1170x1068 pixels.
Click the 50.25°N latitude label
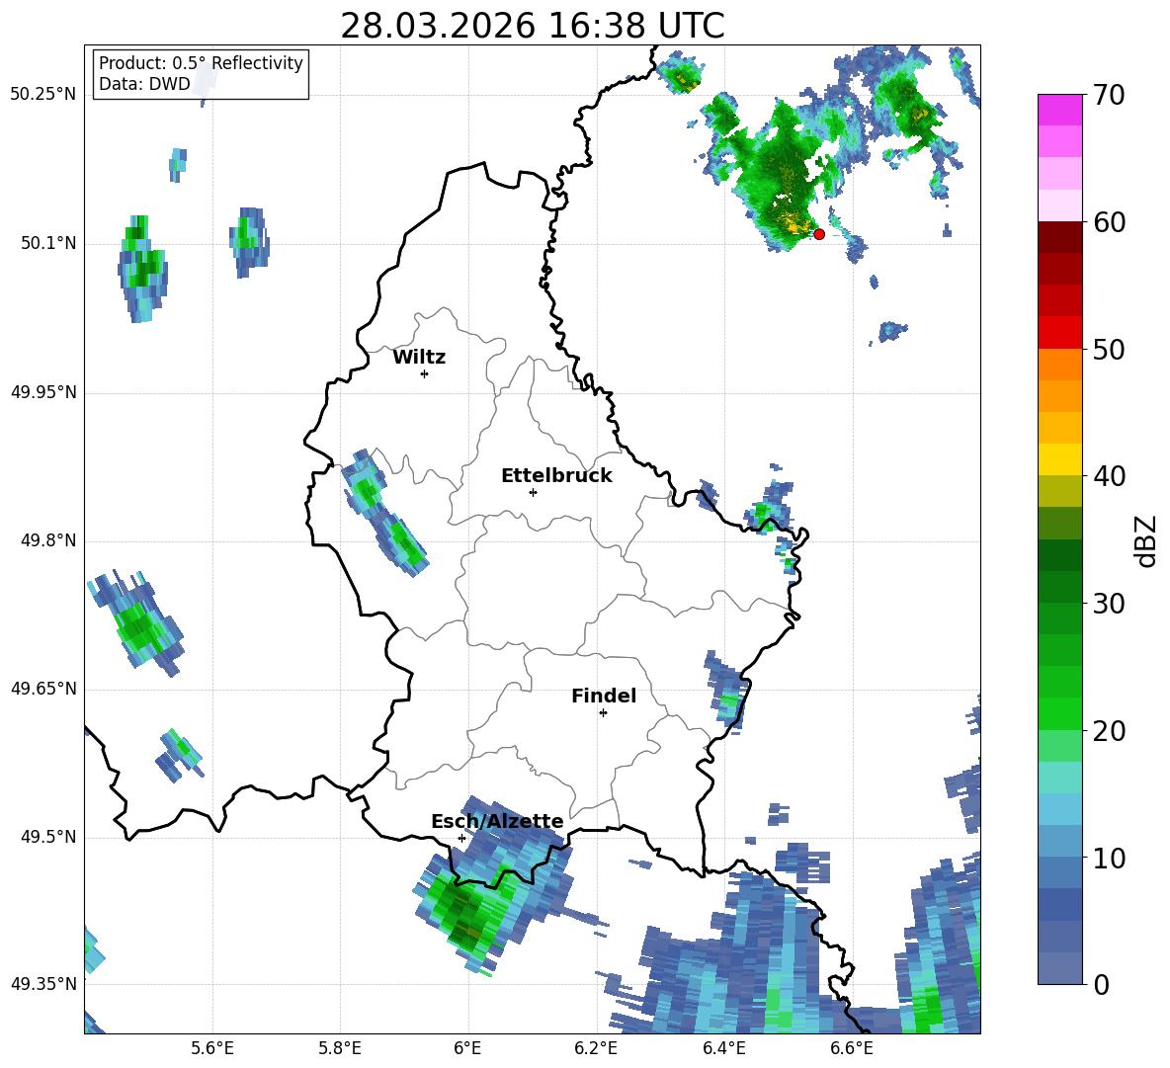[42, 95]
